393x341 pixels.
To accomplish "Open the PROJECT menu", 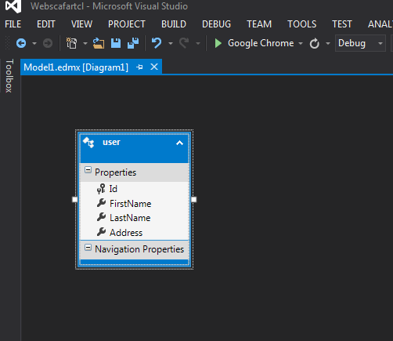I will click(127, 24).
